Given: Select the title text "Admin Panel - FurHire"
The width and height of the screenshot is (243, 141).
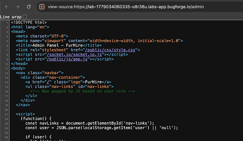Looking at the screenshot, I should pos(58,45).
